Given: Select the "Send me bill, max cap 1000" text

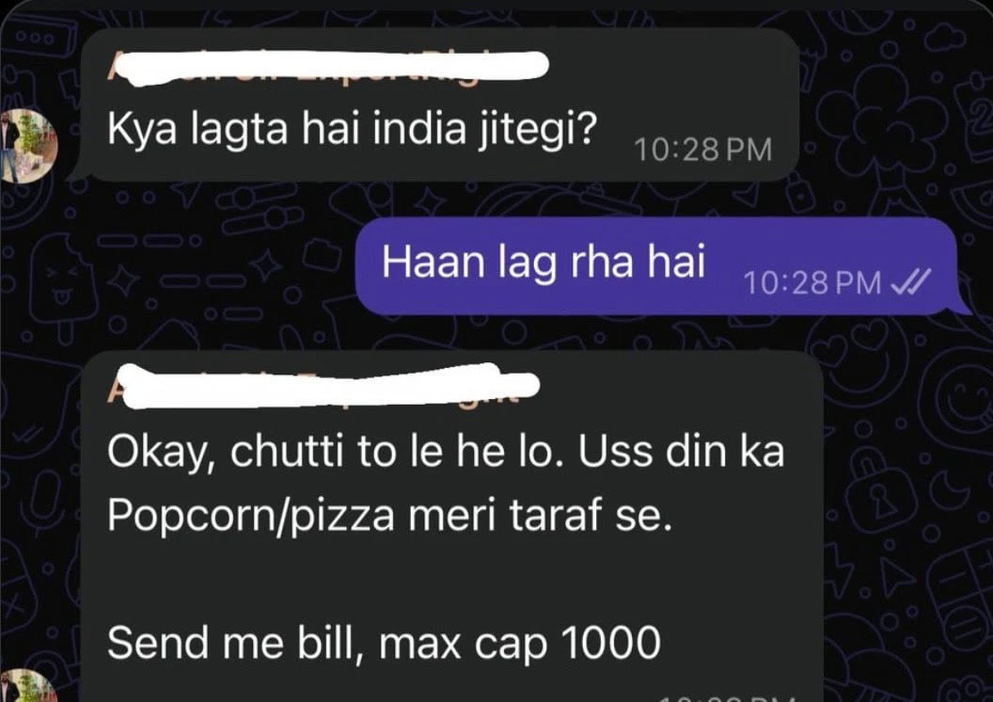Looking at the screenshot, I should [384, 643].
